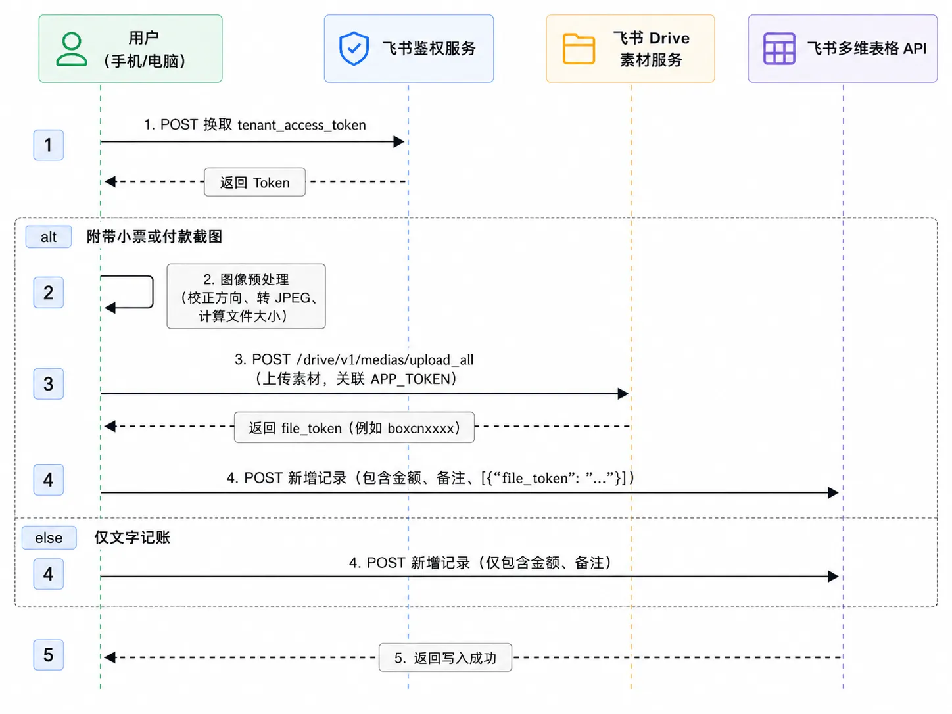Image resolution: width=952 pixels, height=714 pixels.
Task: Select the condition text 仅文字记账
Action: point(132,538)
